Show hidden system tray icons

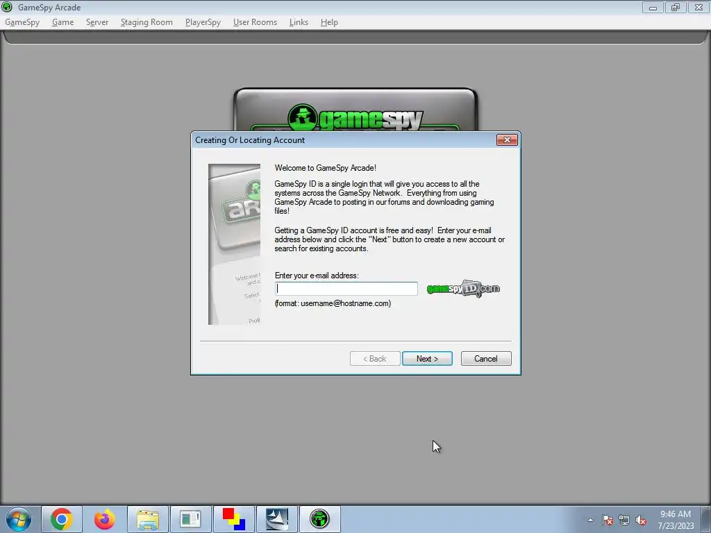tap(590, 521)
